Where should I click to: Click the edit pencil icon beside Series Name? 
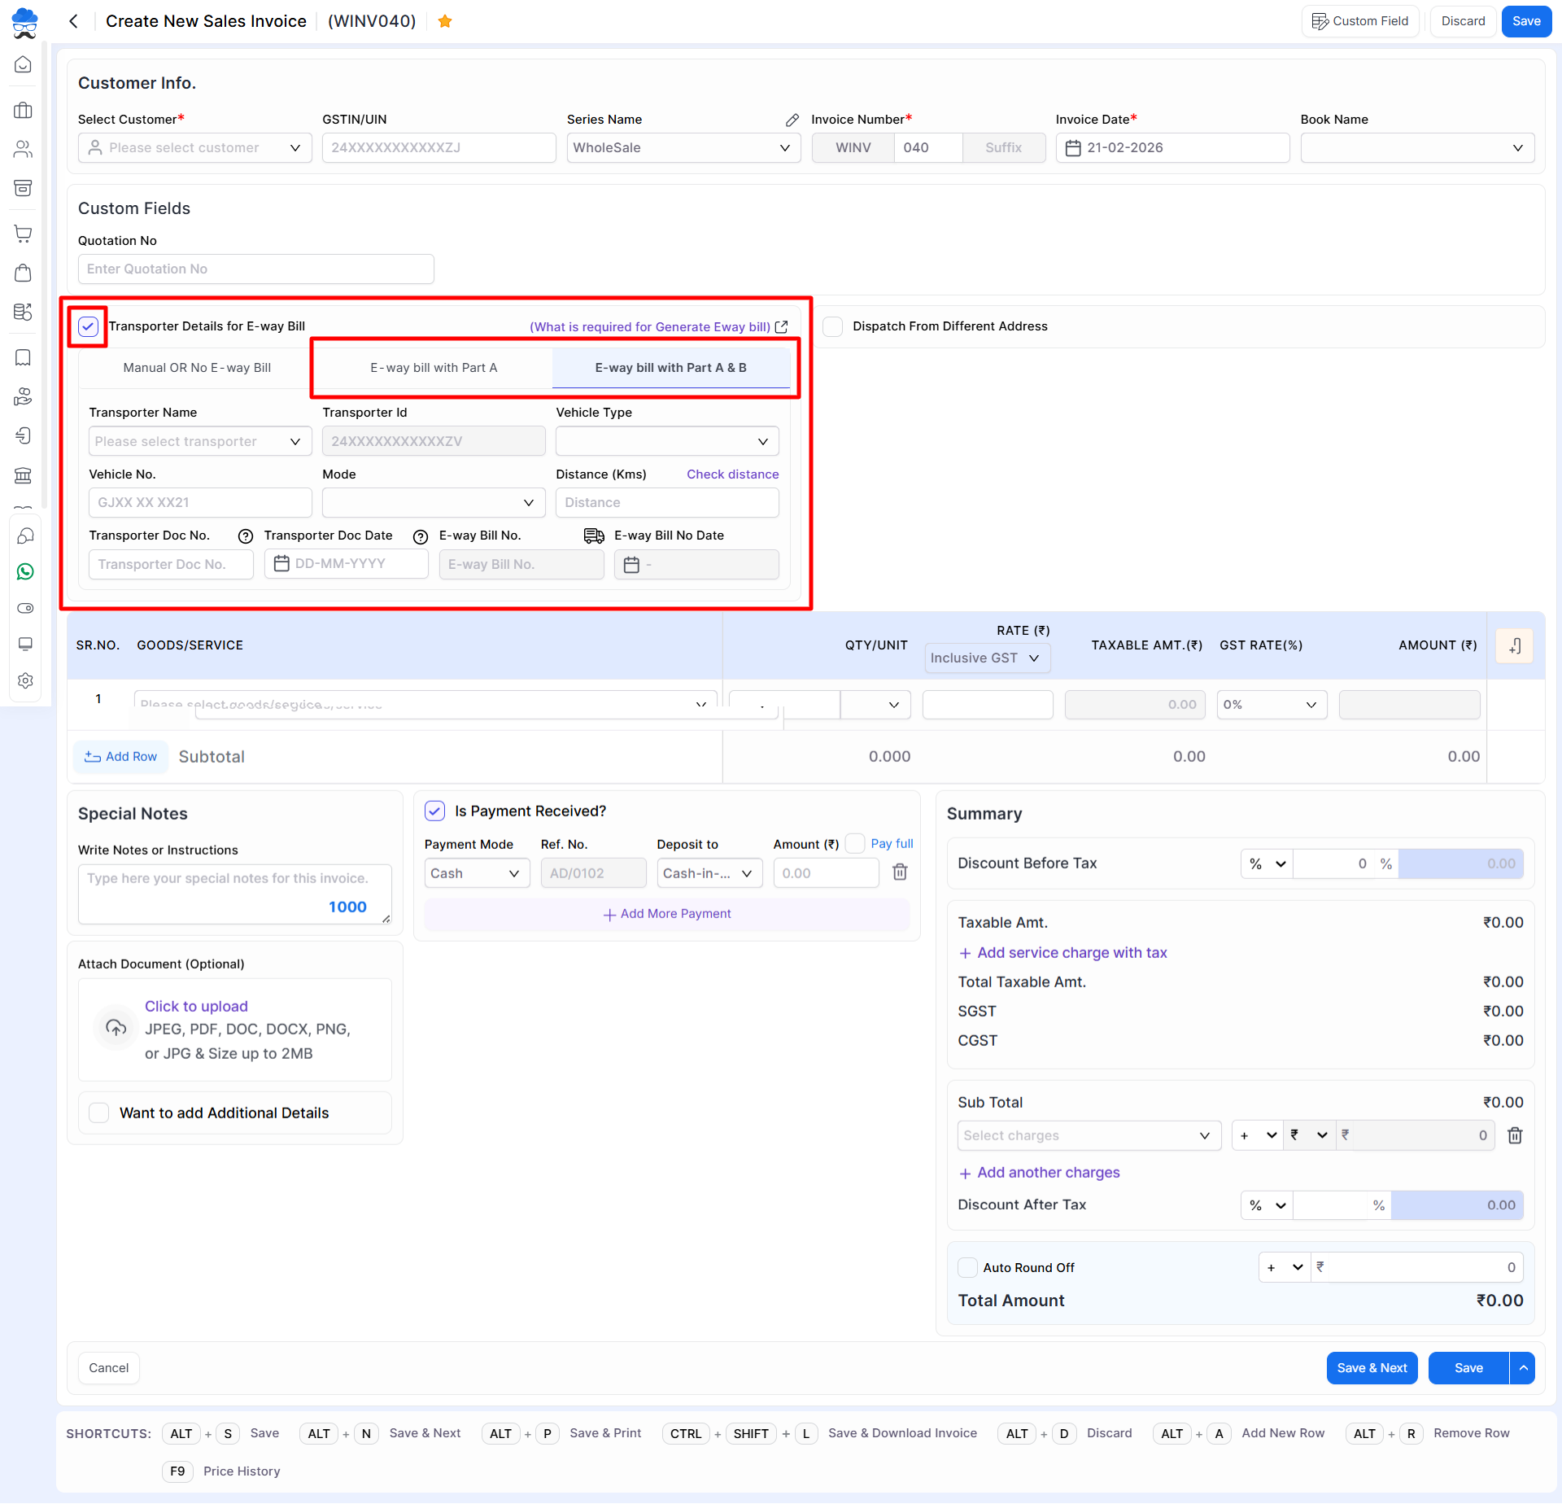792,120
